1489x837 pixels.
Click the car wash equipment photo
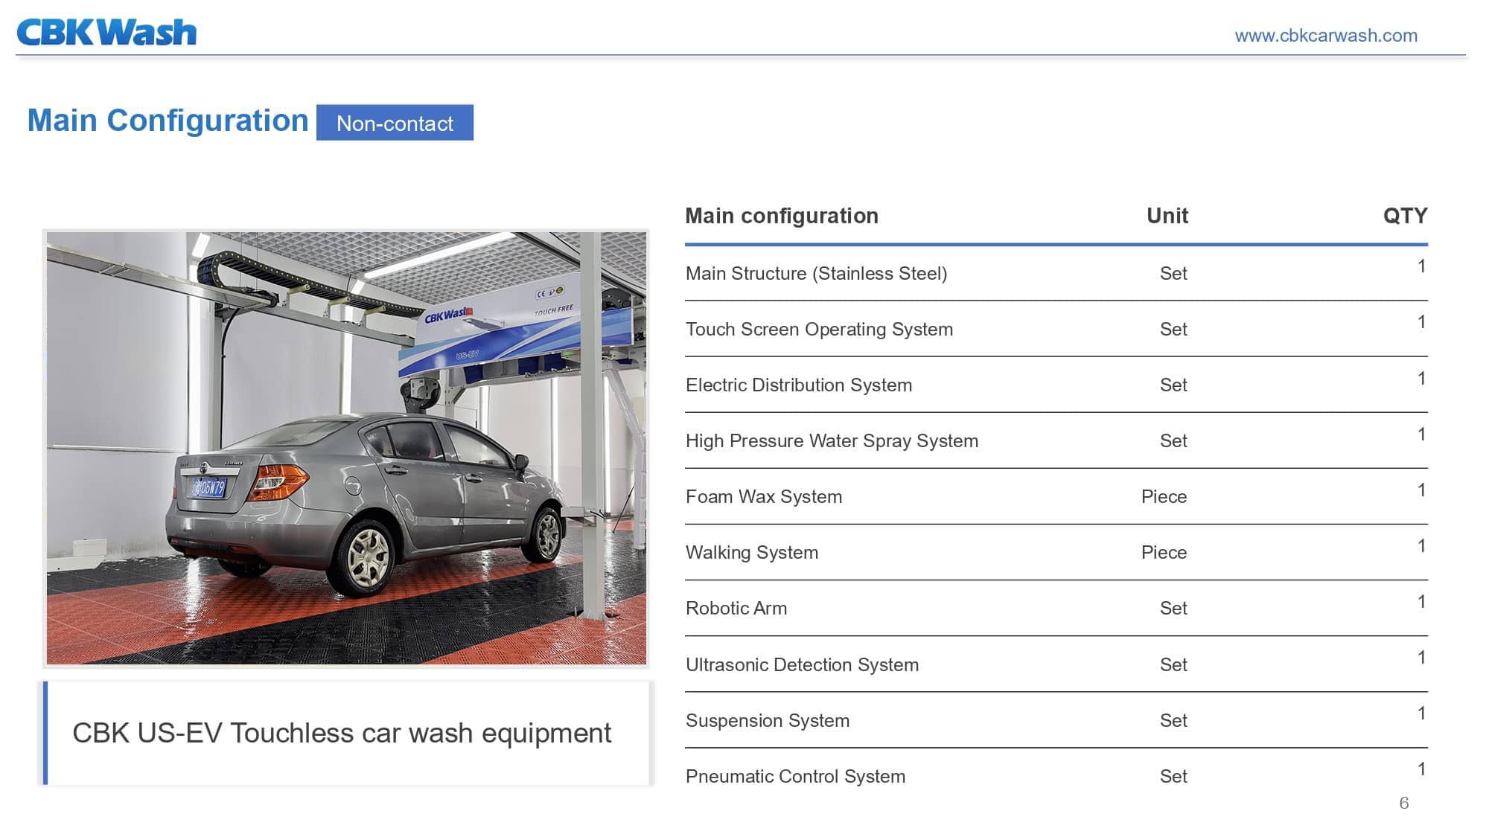(346, 448)
